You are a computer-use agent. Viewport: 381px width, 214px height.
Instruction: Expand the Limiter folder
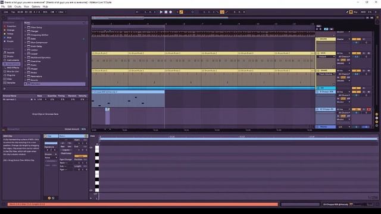tap(25, 50)
